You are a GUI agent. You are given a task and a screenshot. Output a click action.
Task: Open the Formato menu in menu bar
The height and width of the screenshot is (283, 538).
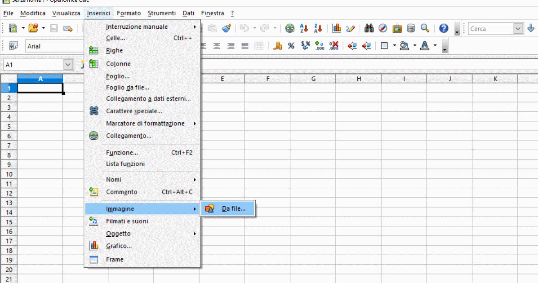[129, 13]
